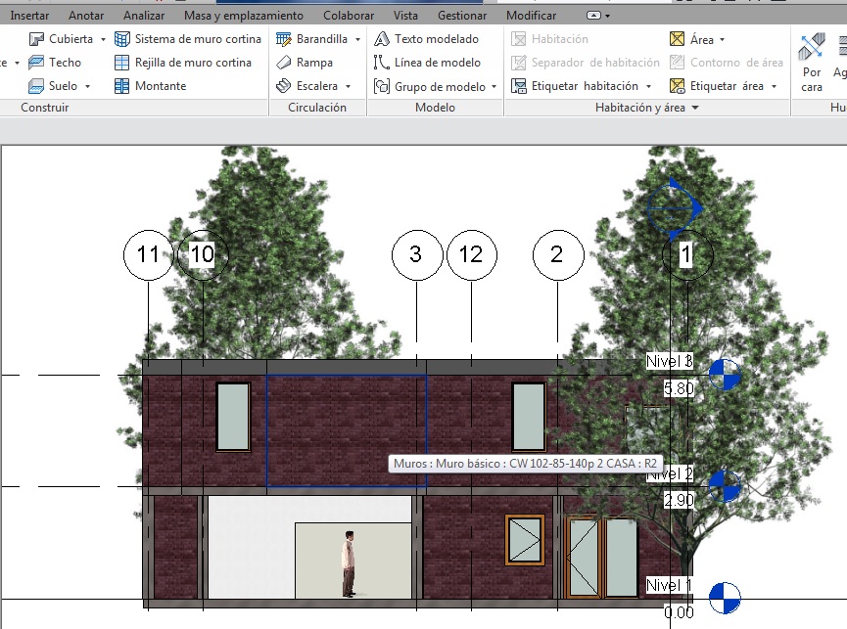Select the Rampa tool
This screenshot has width=847, height=629.
[306, 63]
